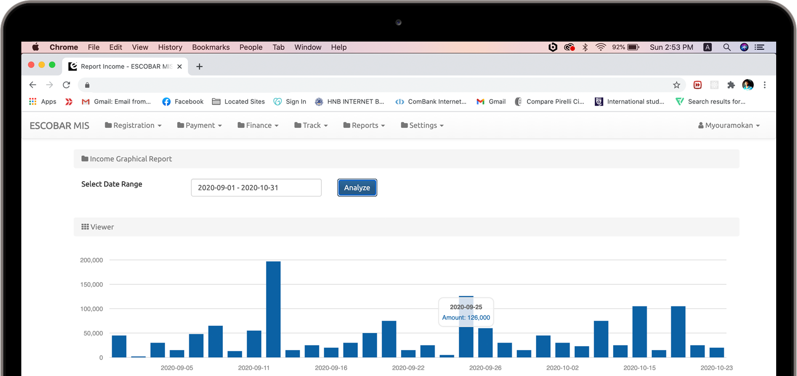
Task: Open the Facebook bookmark
Action: [183, 101]
